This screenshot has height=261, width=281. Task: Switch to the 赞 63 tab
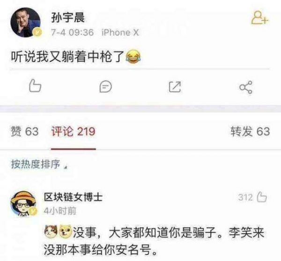pos(25,131)
